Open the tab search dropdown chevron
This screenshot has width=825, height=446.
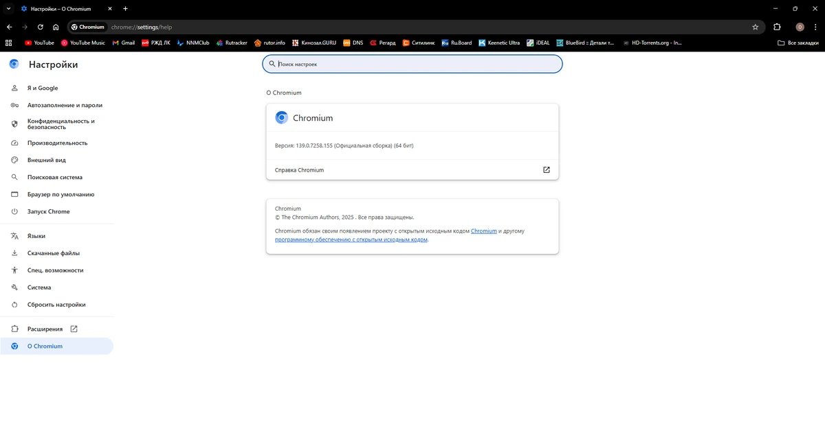click(x=8, y=9)
